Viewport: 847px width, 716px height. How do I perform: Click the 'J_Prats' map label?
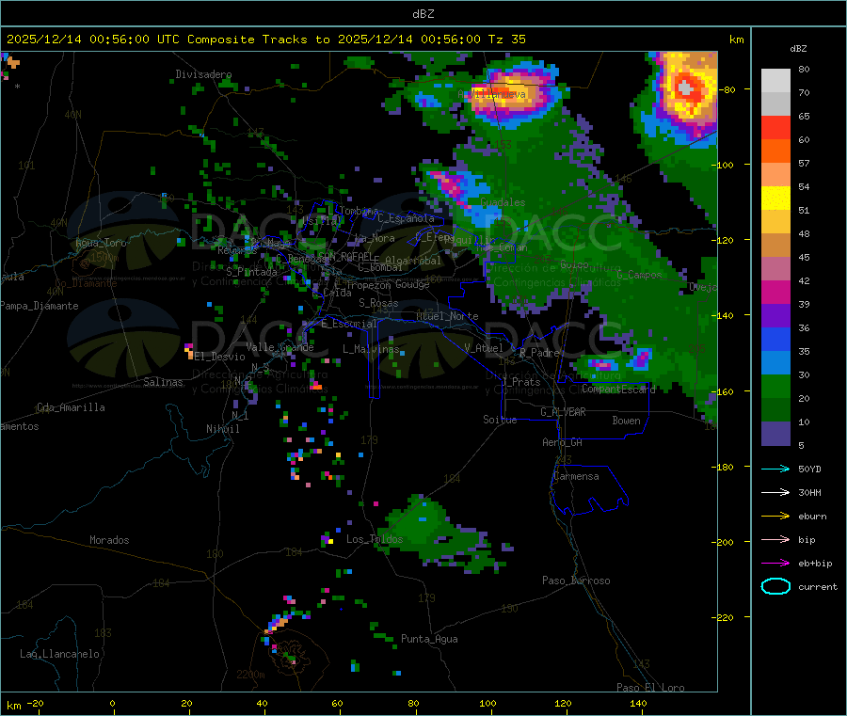coord(521,381)
